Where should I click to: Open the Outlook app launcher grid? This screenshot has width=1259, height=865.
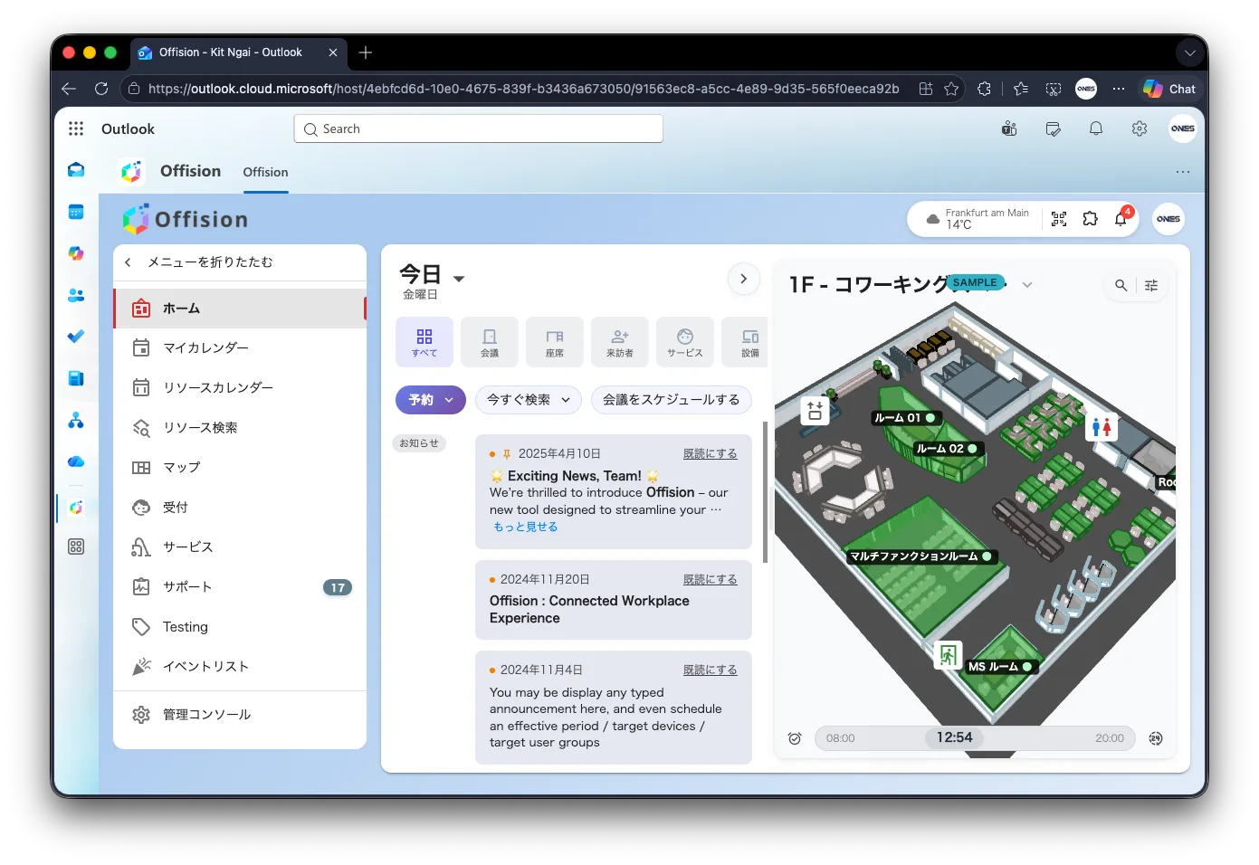tap(76, 128)
